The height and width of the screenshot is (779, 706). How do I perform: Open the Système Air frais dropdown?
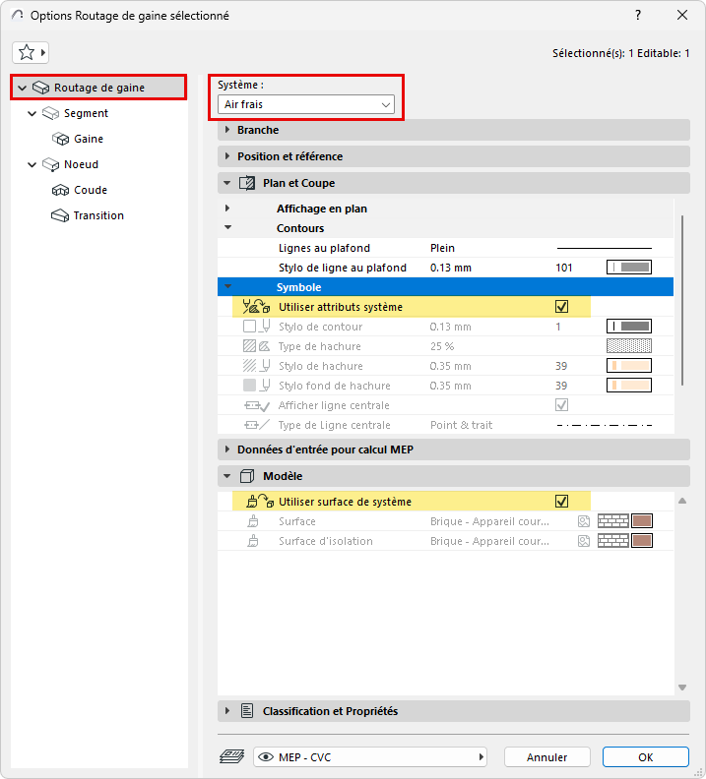[x=306, y=105]
